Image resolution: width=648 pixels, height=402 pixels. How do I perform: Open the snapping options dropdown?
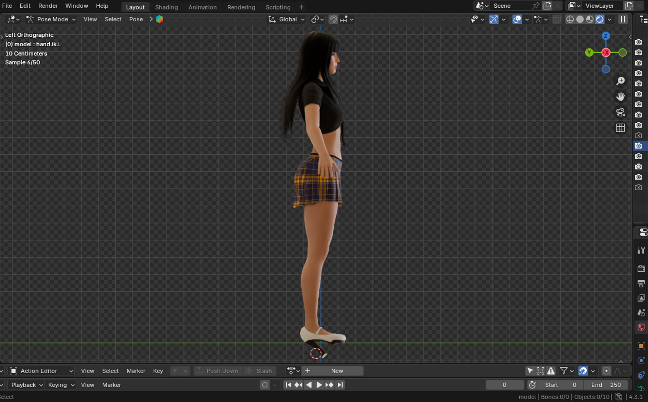[347, 19]
